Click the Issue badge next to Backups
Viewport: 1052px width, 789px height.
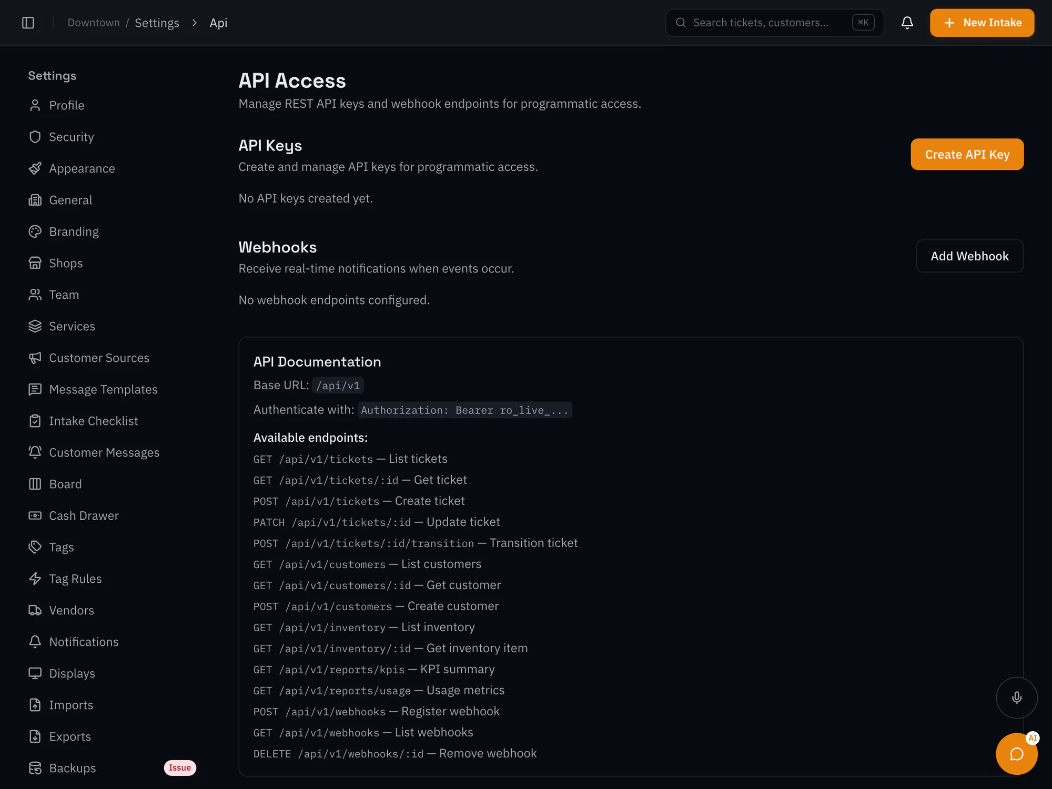tap(180, 768)
